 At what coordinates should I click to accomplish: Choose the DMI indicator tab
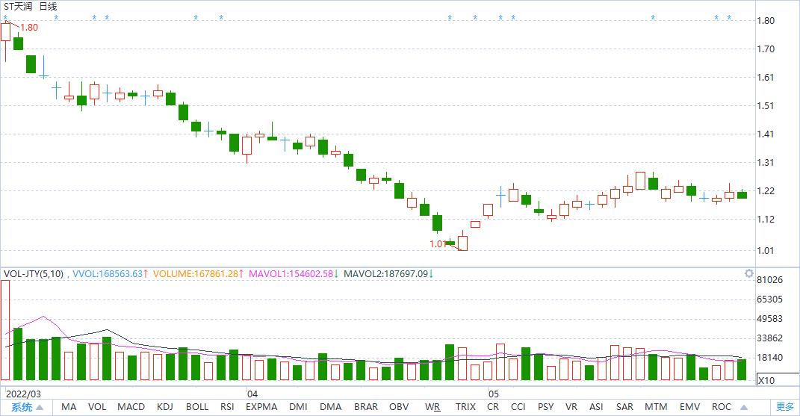(x=298, y=407)
